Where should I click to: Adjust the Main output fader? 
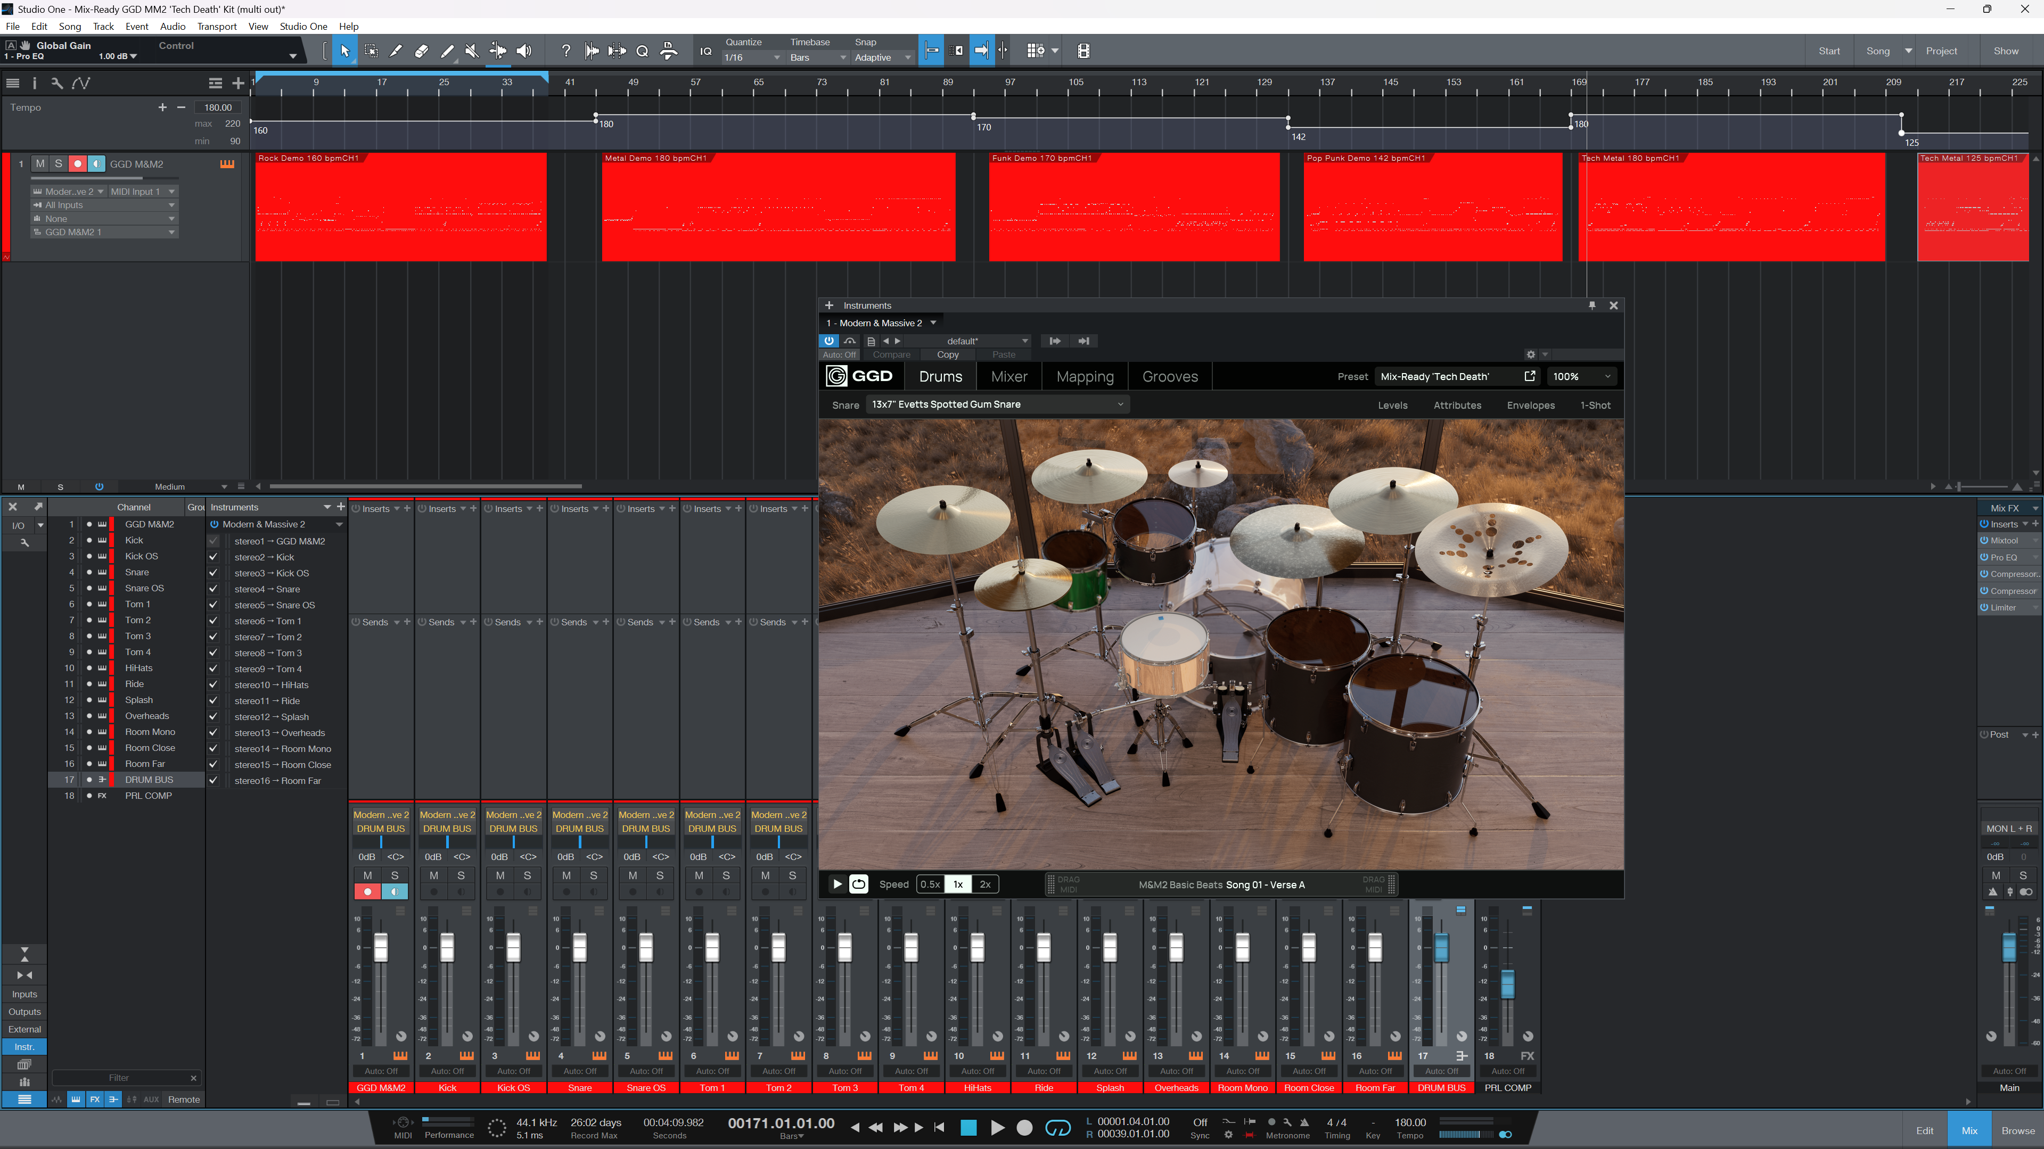point(2008,948)
